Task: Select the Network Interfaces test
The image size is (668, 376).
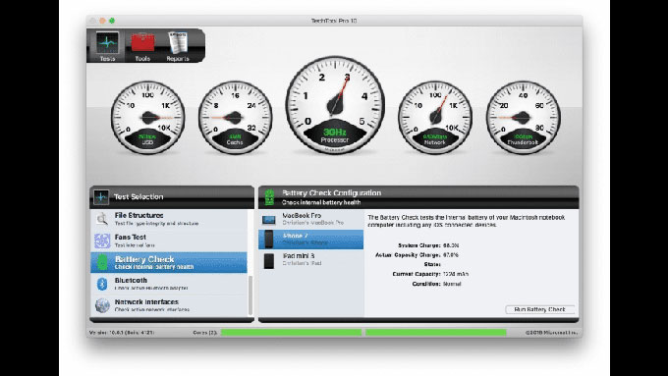Action: 169,305
